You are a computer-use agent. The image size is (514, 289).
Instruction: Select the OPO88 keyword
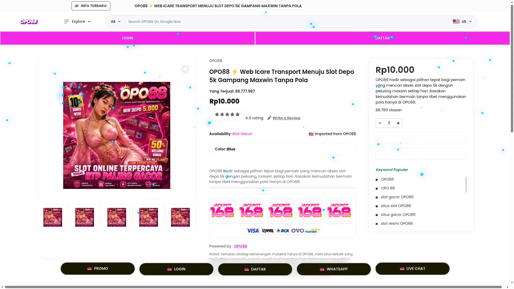(387, 179)
